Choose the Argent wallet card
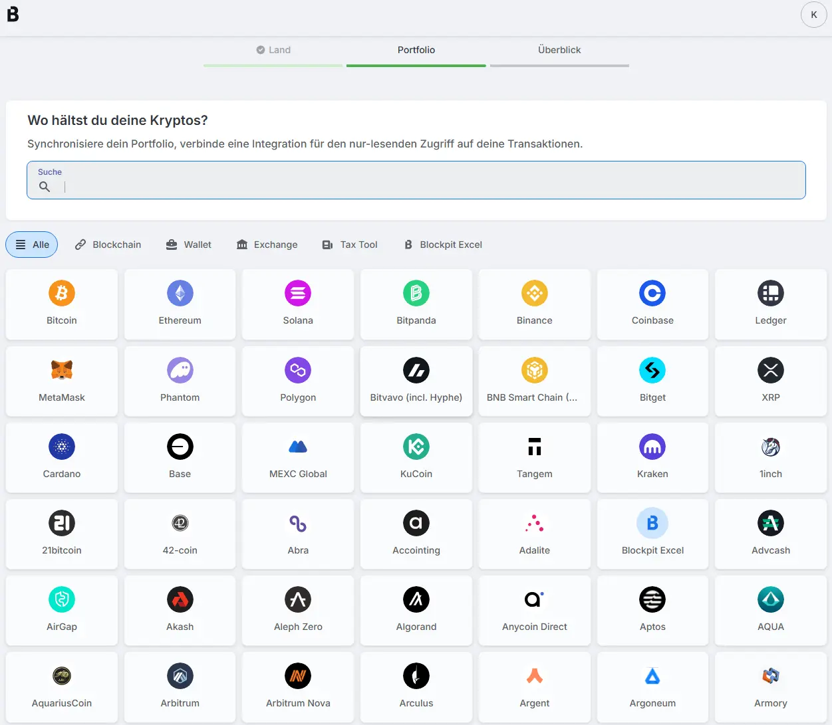 click(535, 687)
